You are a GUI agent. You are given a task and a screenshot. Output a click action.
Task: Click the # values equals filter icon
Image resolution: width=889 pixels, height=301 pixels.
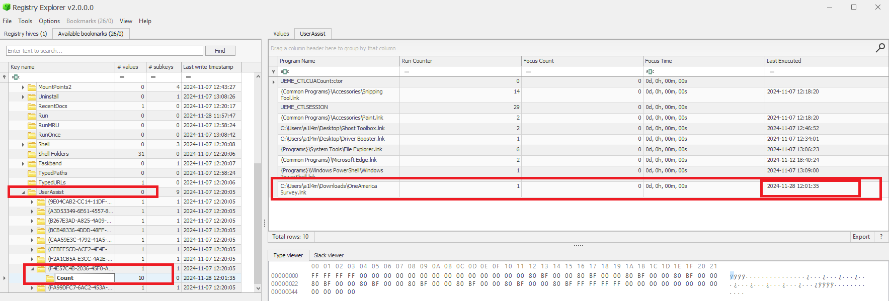pyautogui.click(x=122, y=77)
